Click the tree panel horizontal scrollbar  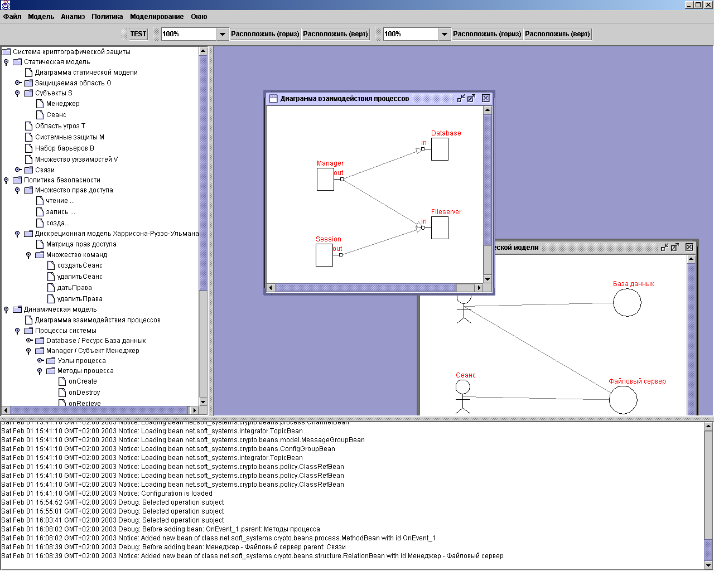coord(100,410)
